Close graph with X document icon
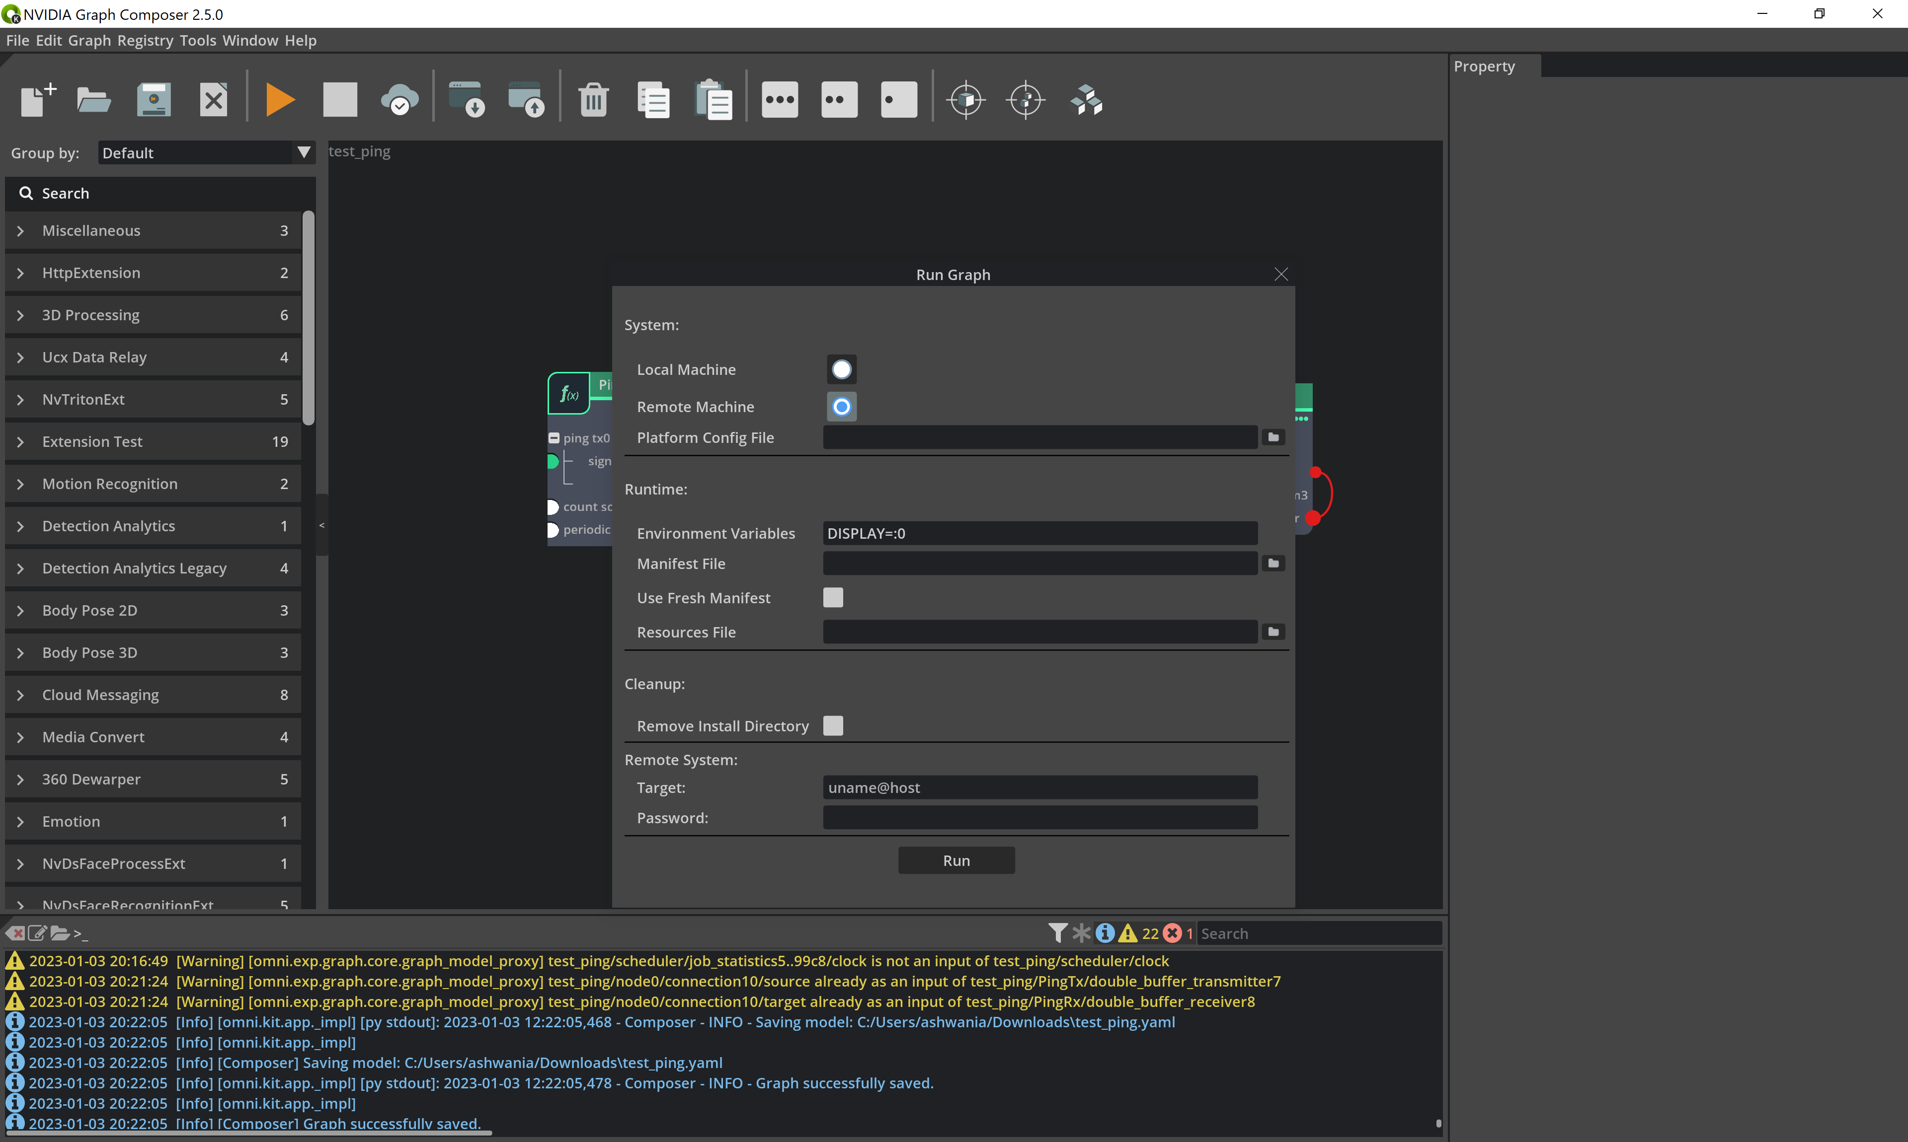 [x=213, y=100]
